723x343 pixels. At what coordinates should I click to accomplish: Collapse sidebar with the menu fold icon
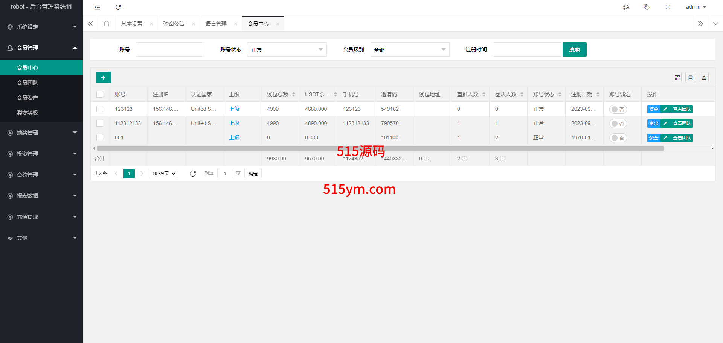[x=97, y=7]
